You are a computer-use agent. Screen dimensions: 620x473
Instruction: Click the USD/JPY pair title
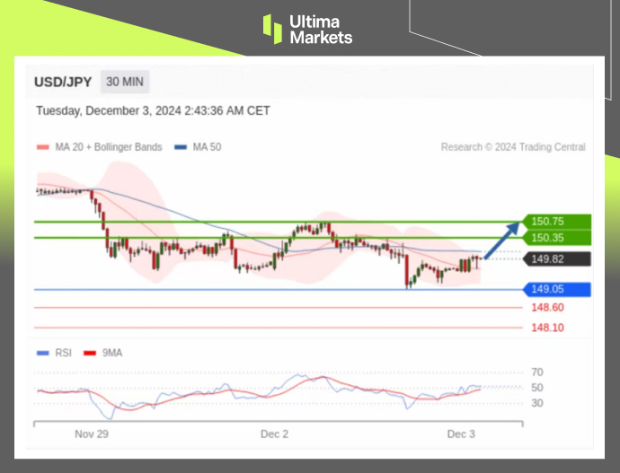63,82
